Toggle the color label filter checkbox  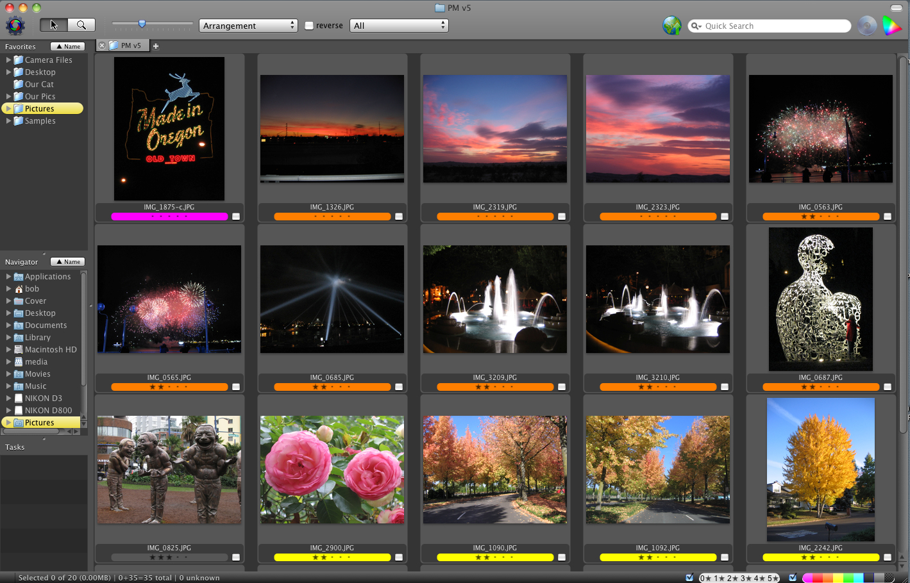coord(793,577)
